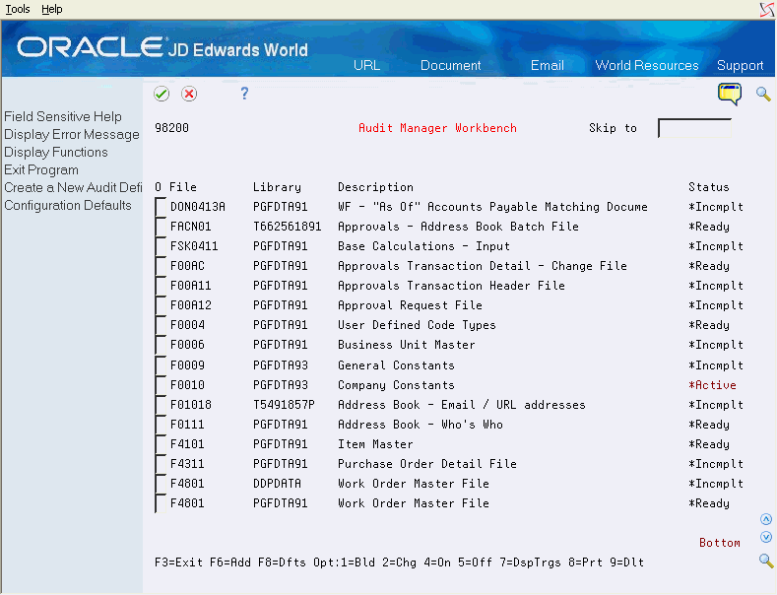Click description Company Constants

pyautogui.click(x=396, y=385)
